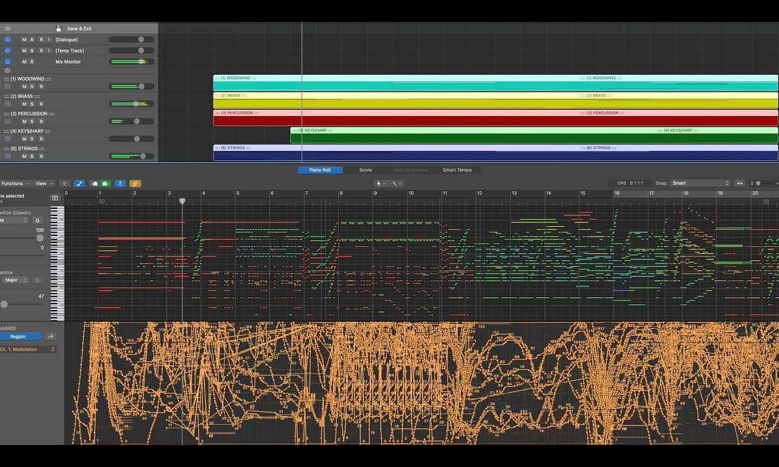Click the yellow Link icon in the piano roll
The image size is (779, 467).
click(135, 184)
